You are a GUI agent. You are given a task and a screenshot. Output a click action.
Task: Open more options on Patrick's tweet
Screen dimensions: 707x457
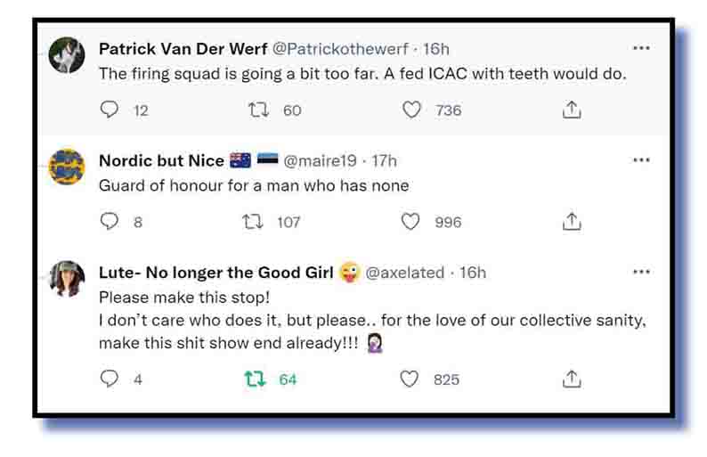641,47
